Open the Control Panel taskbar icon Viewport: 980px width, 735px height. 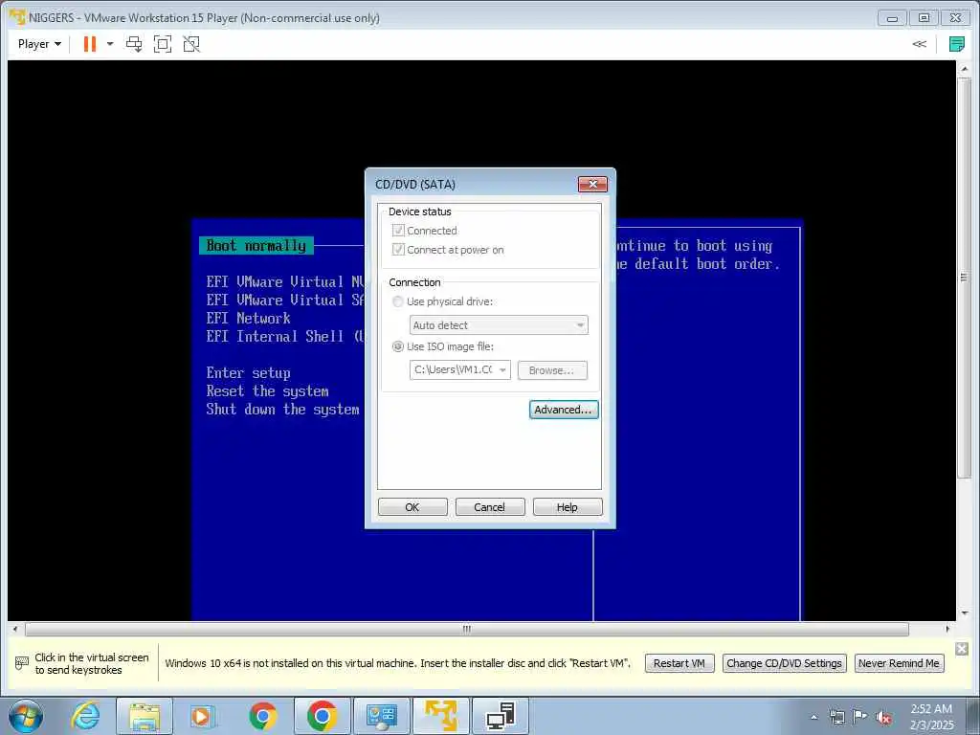point(381,716)
